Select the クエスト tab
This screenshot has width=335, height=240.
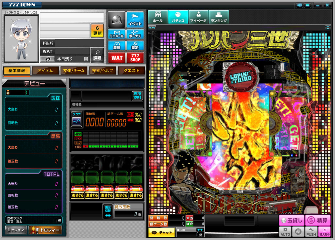pos(131,71)
